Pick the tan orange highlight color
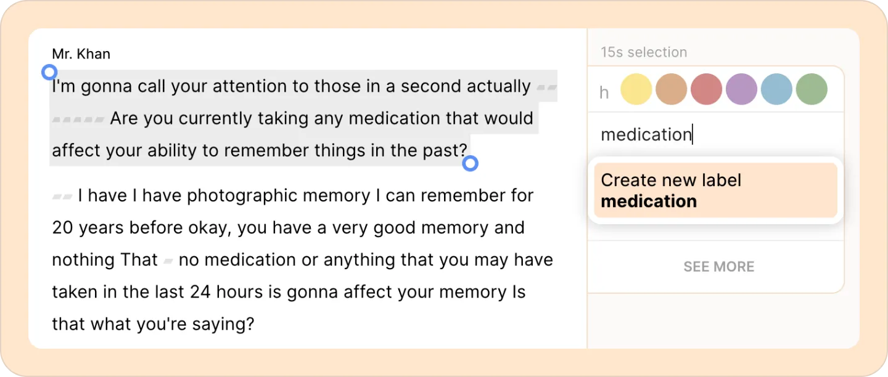The height and width of the screenshot is (377, 888). click(x=671, y=89)
